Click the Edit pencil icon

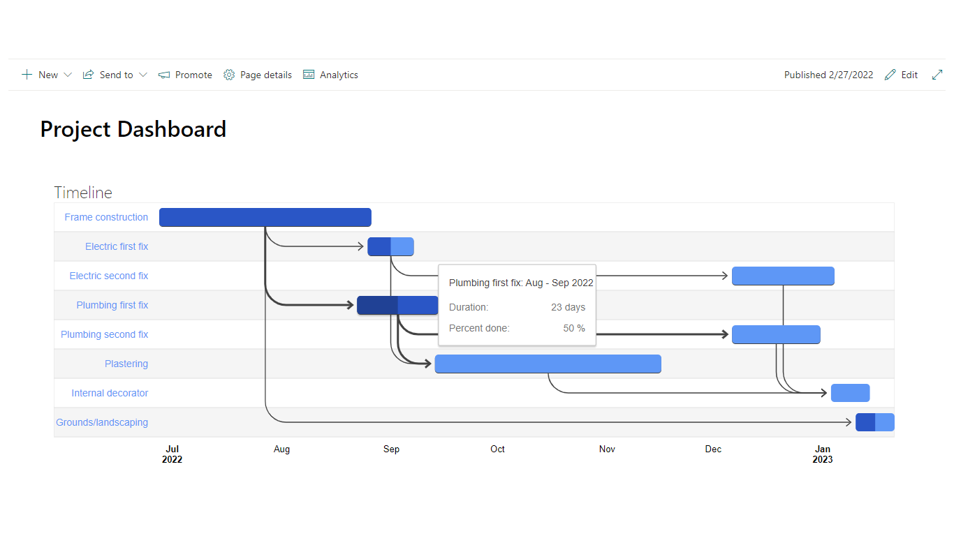(890, 75)
